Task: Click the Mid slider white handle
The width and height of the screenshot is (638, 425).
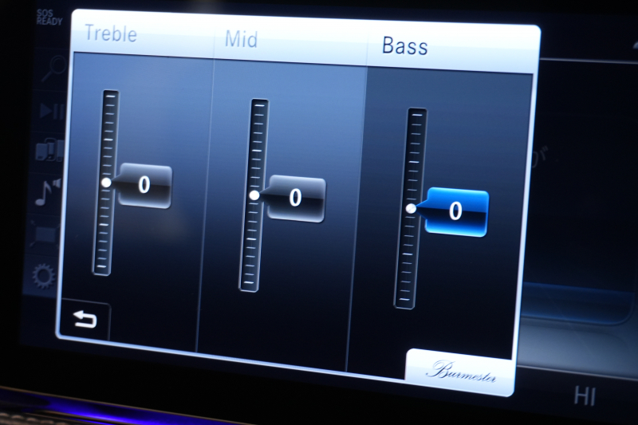Action: [x=254, y=195]
